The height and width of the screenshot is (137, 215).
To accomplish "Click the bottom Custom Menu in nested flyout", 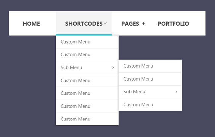I will coord(138,105).
